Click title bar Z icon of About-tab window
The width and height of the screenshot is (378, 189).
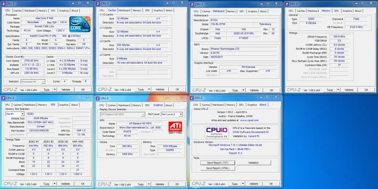[191, 97]
